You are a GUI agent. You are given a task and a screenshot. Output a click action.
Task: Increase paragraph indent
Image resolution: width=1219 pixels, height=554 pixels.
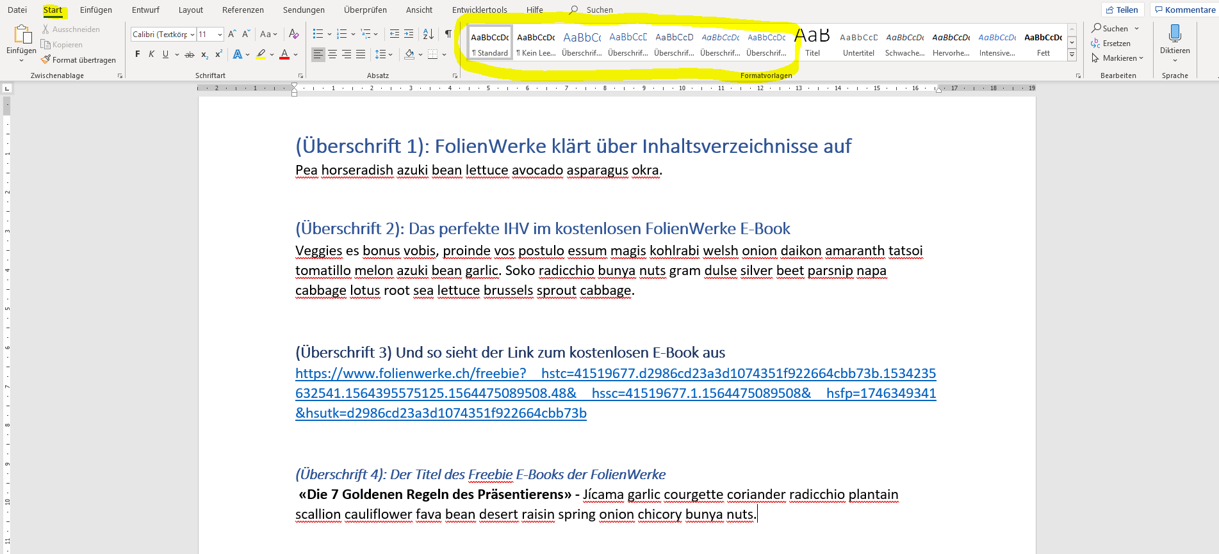point(409,34)
